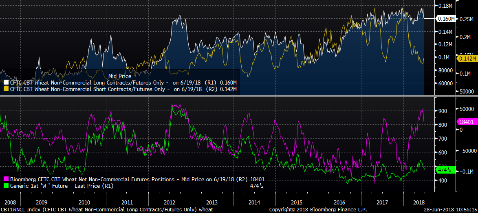478x213 pixels.
Task: Click the 60000 axis label
Action: pos(445,83)
